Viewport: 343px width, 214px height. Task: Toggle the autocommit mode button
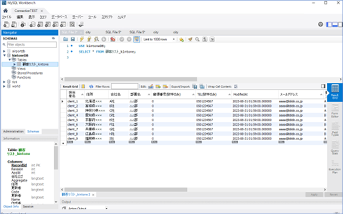point(136,39)
